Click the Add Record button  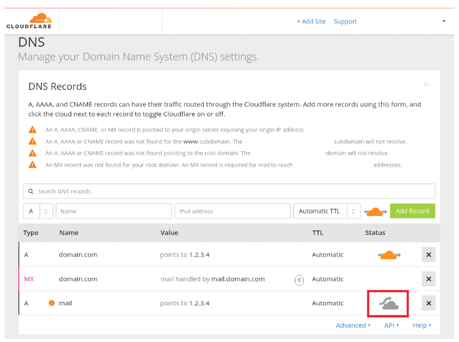pos(412,211)
